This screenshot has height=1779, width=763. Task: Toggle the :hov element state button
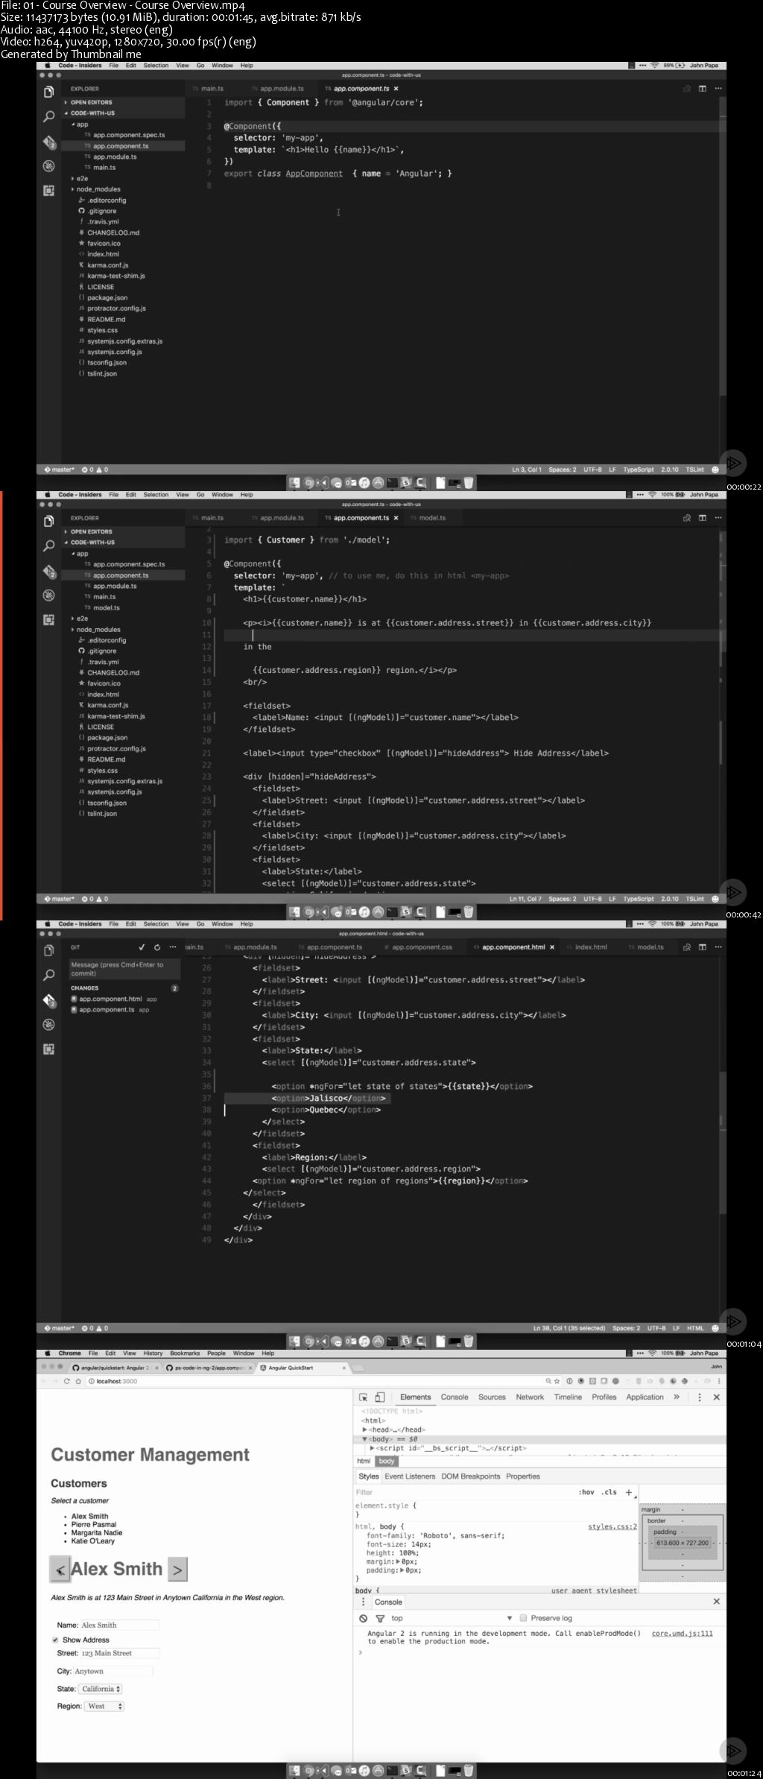pos(586,1492)
